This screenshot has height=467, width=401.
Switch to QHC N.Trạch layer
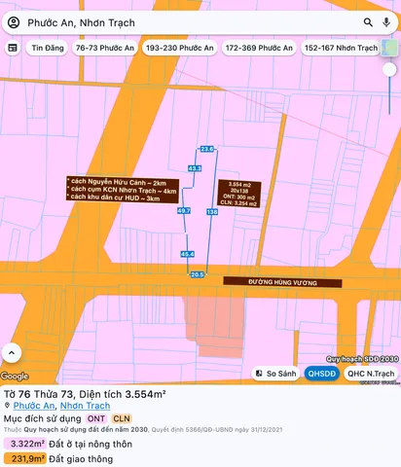tap(371, 374)
